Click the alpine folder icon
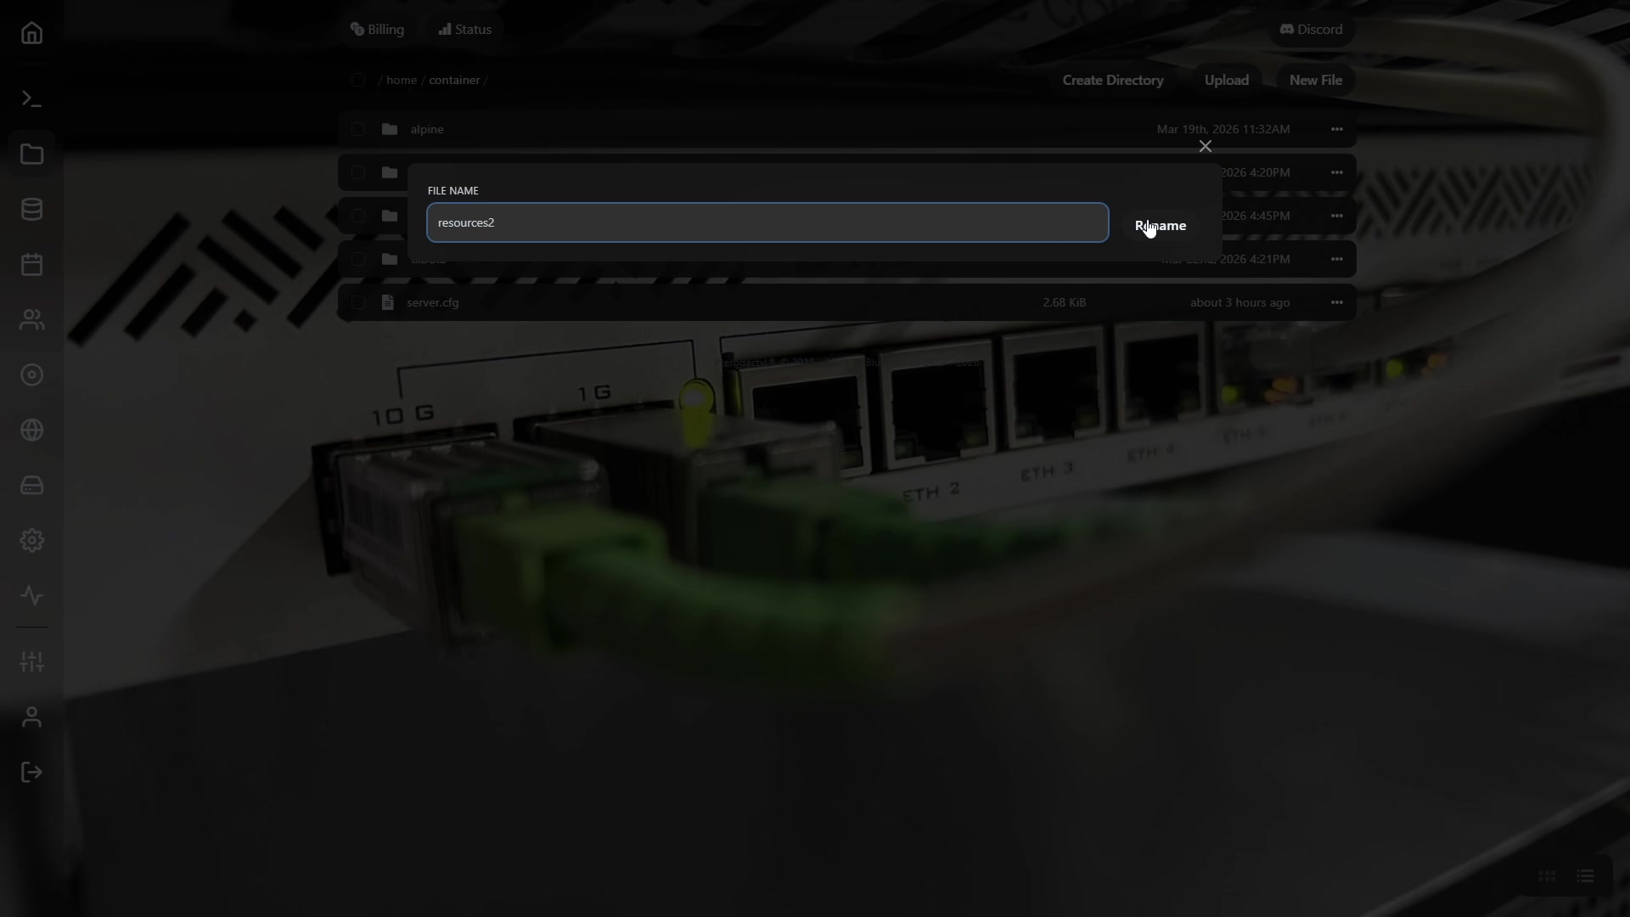This screenshot has width=1630, height=917. [x=390, y=129]
